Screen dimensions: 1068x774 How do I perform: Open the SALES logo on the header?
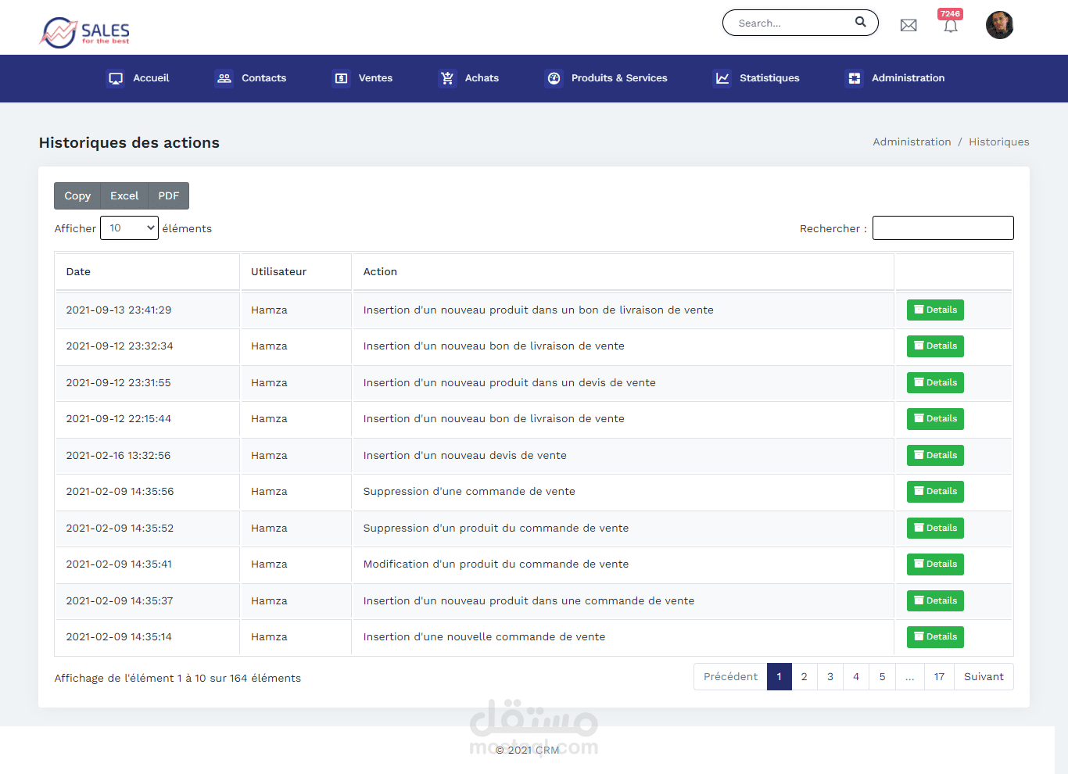[x=83, y=33]
